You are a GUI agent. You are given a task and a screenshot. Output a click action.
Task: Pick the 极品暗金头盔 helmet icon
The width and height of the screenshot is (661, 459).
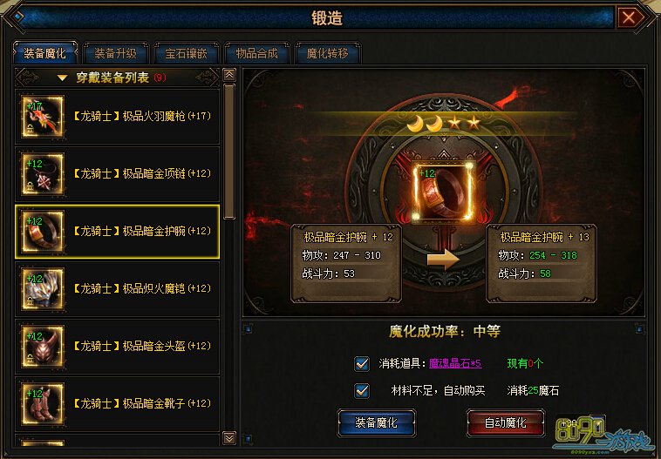[x=43, y=347]
